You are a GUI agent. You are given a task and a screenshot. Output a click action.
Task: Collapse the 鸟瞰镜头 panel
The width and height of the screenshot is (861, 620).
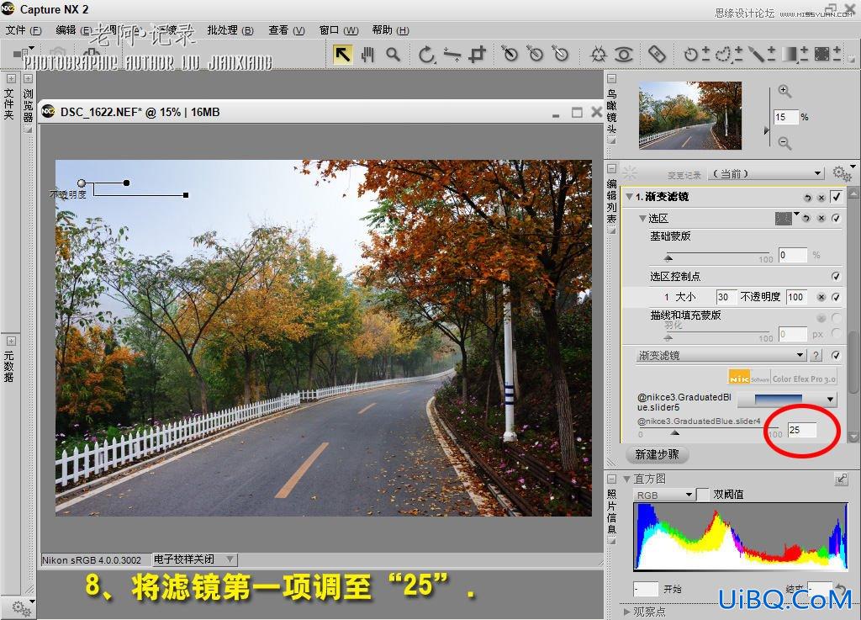coord(612,79)
